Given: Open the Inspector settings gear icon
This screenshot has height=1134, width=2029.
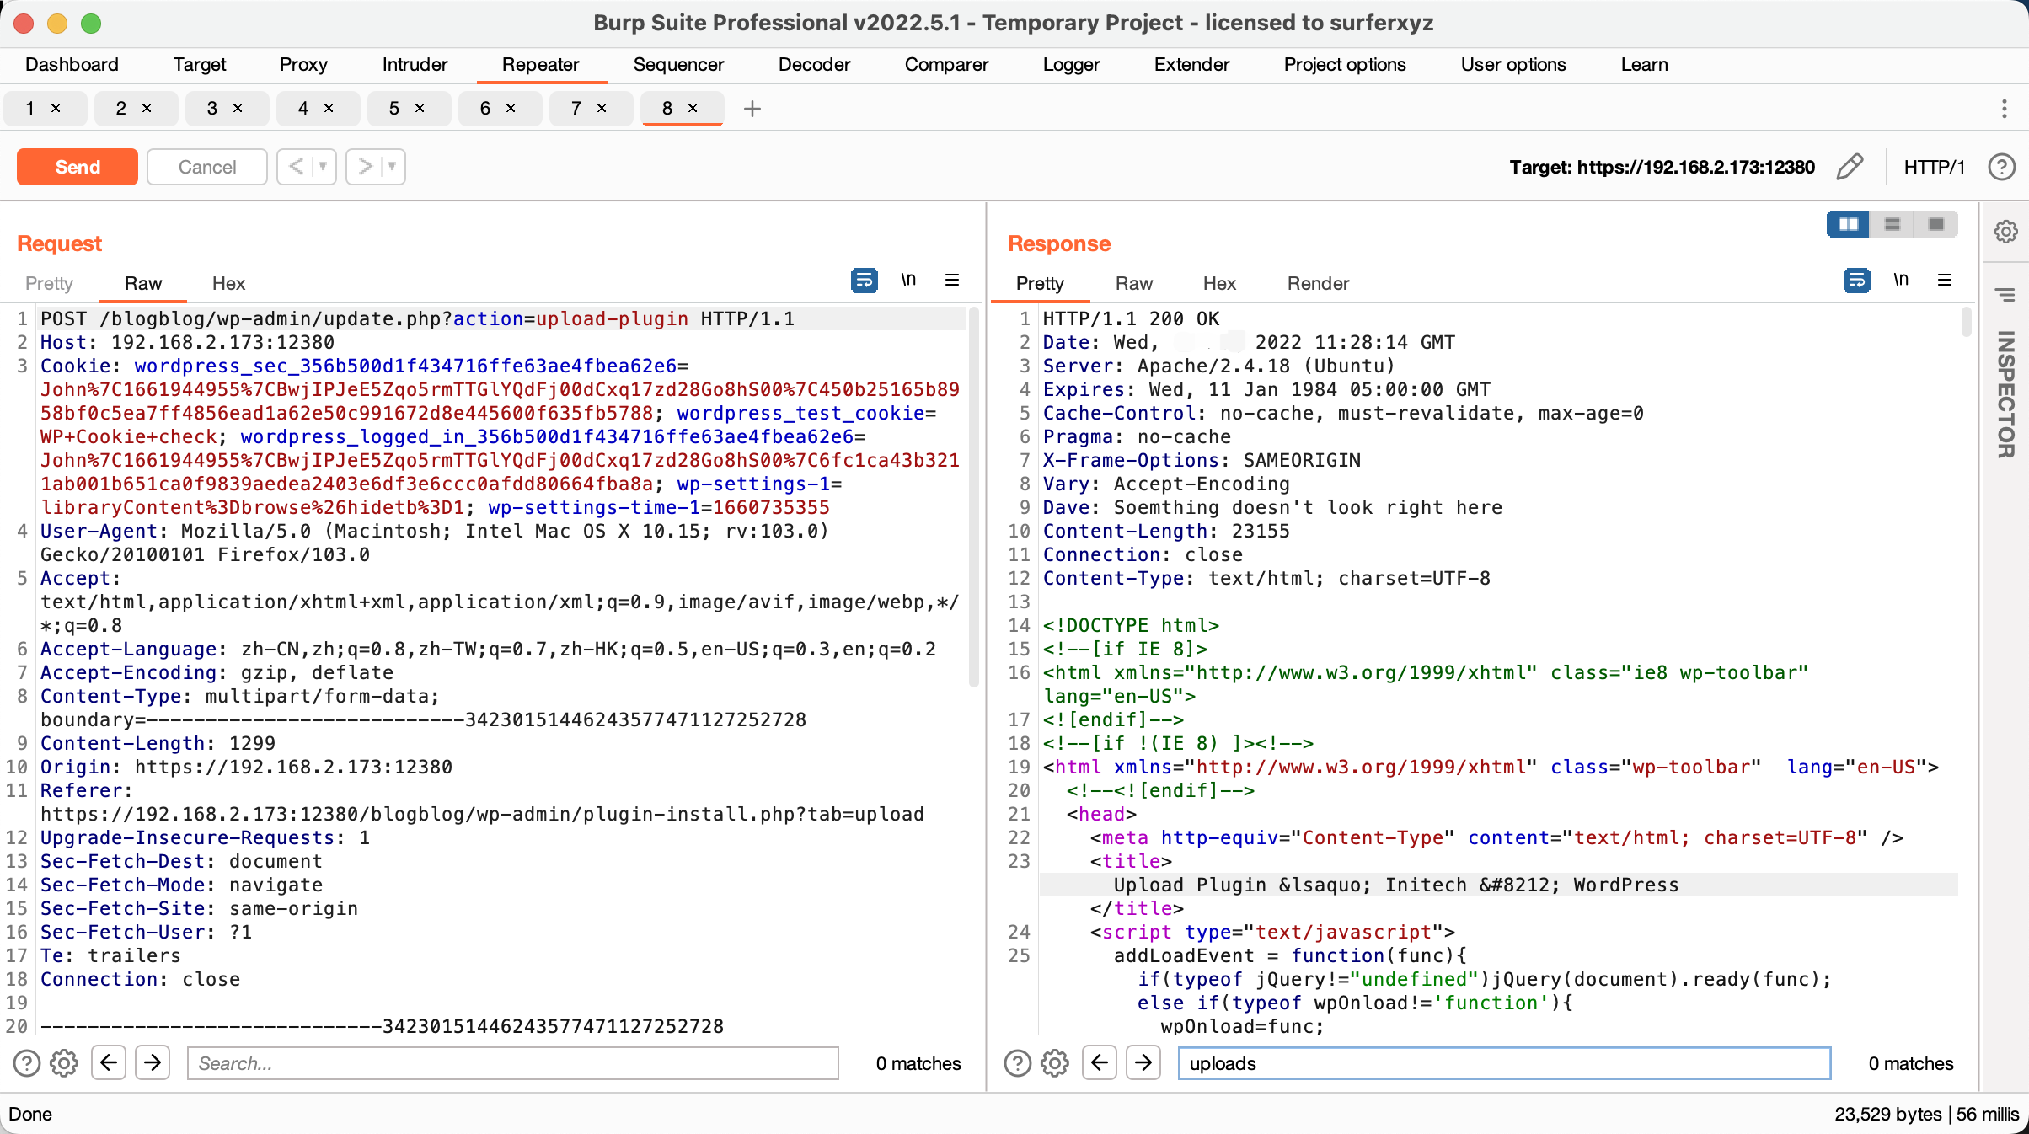Looking at the screenshot, I should point(2005,232).
